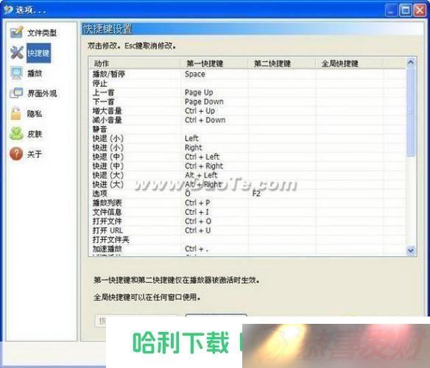Click the 全局快捷键 column header
Viewport: 430px width, 368px height.
pos(349,63)
